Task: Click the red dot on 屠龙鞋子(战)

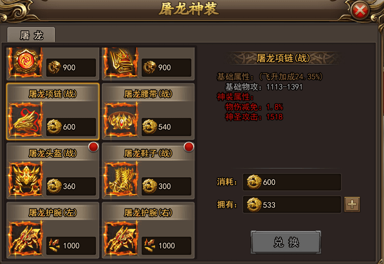Action: click(189, 147)
